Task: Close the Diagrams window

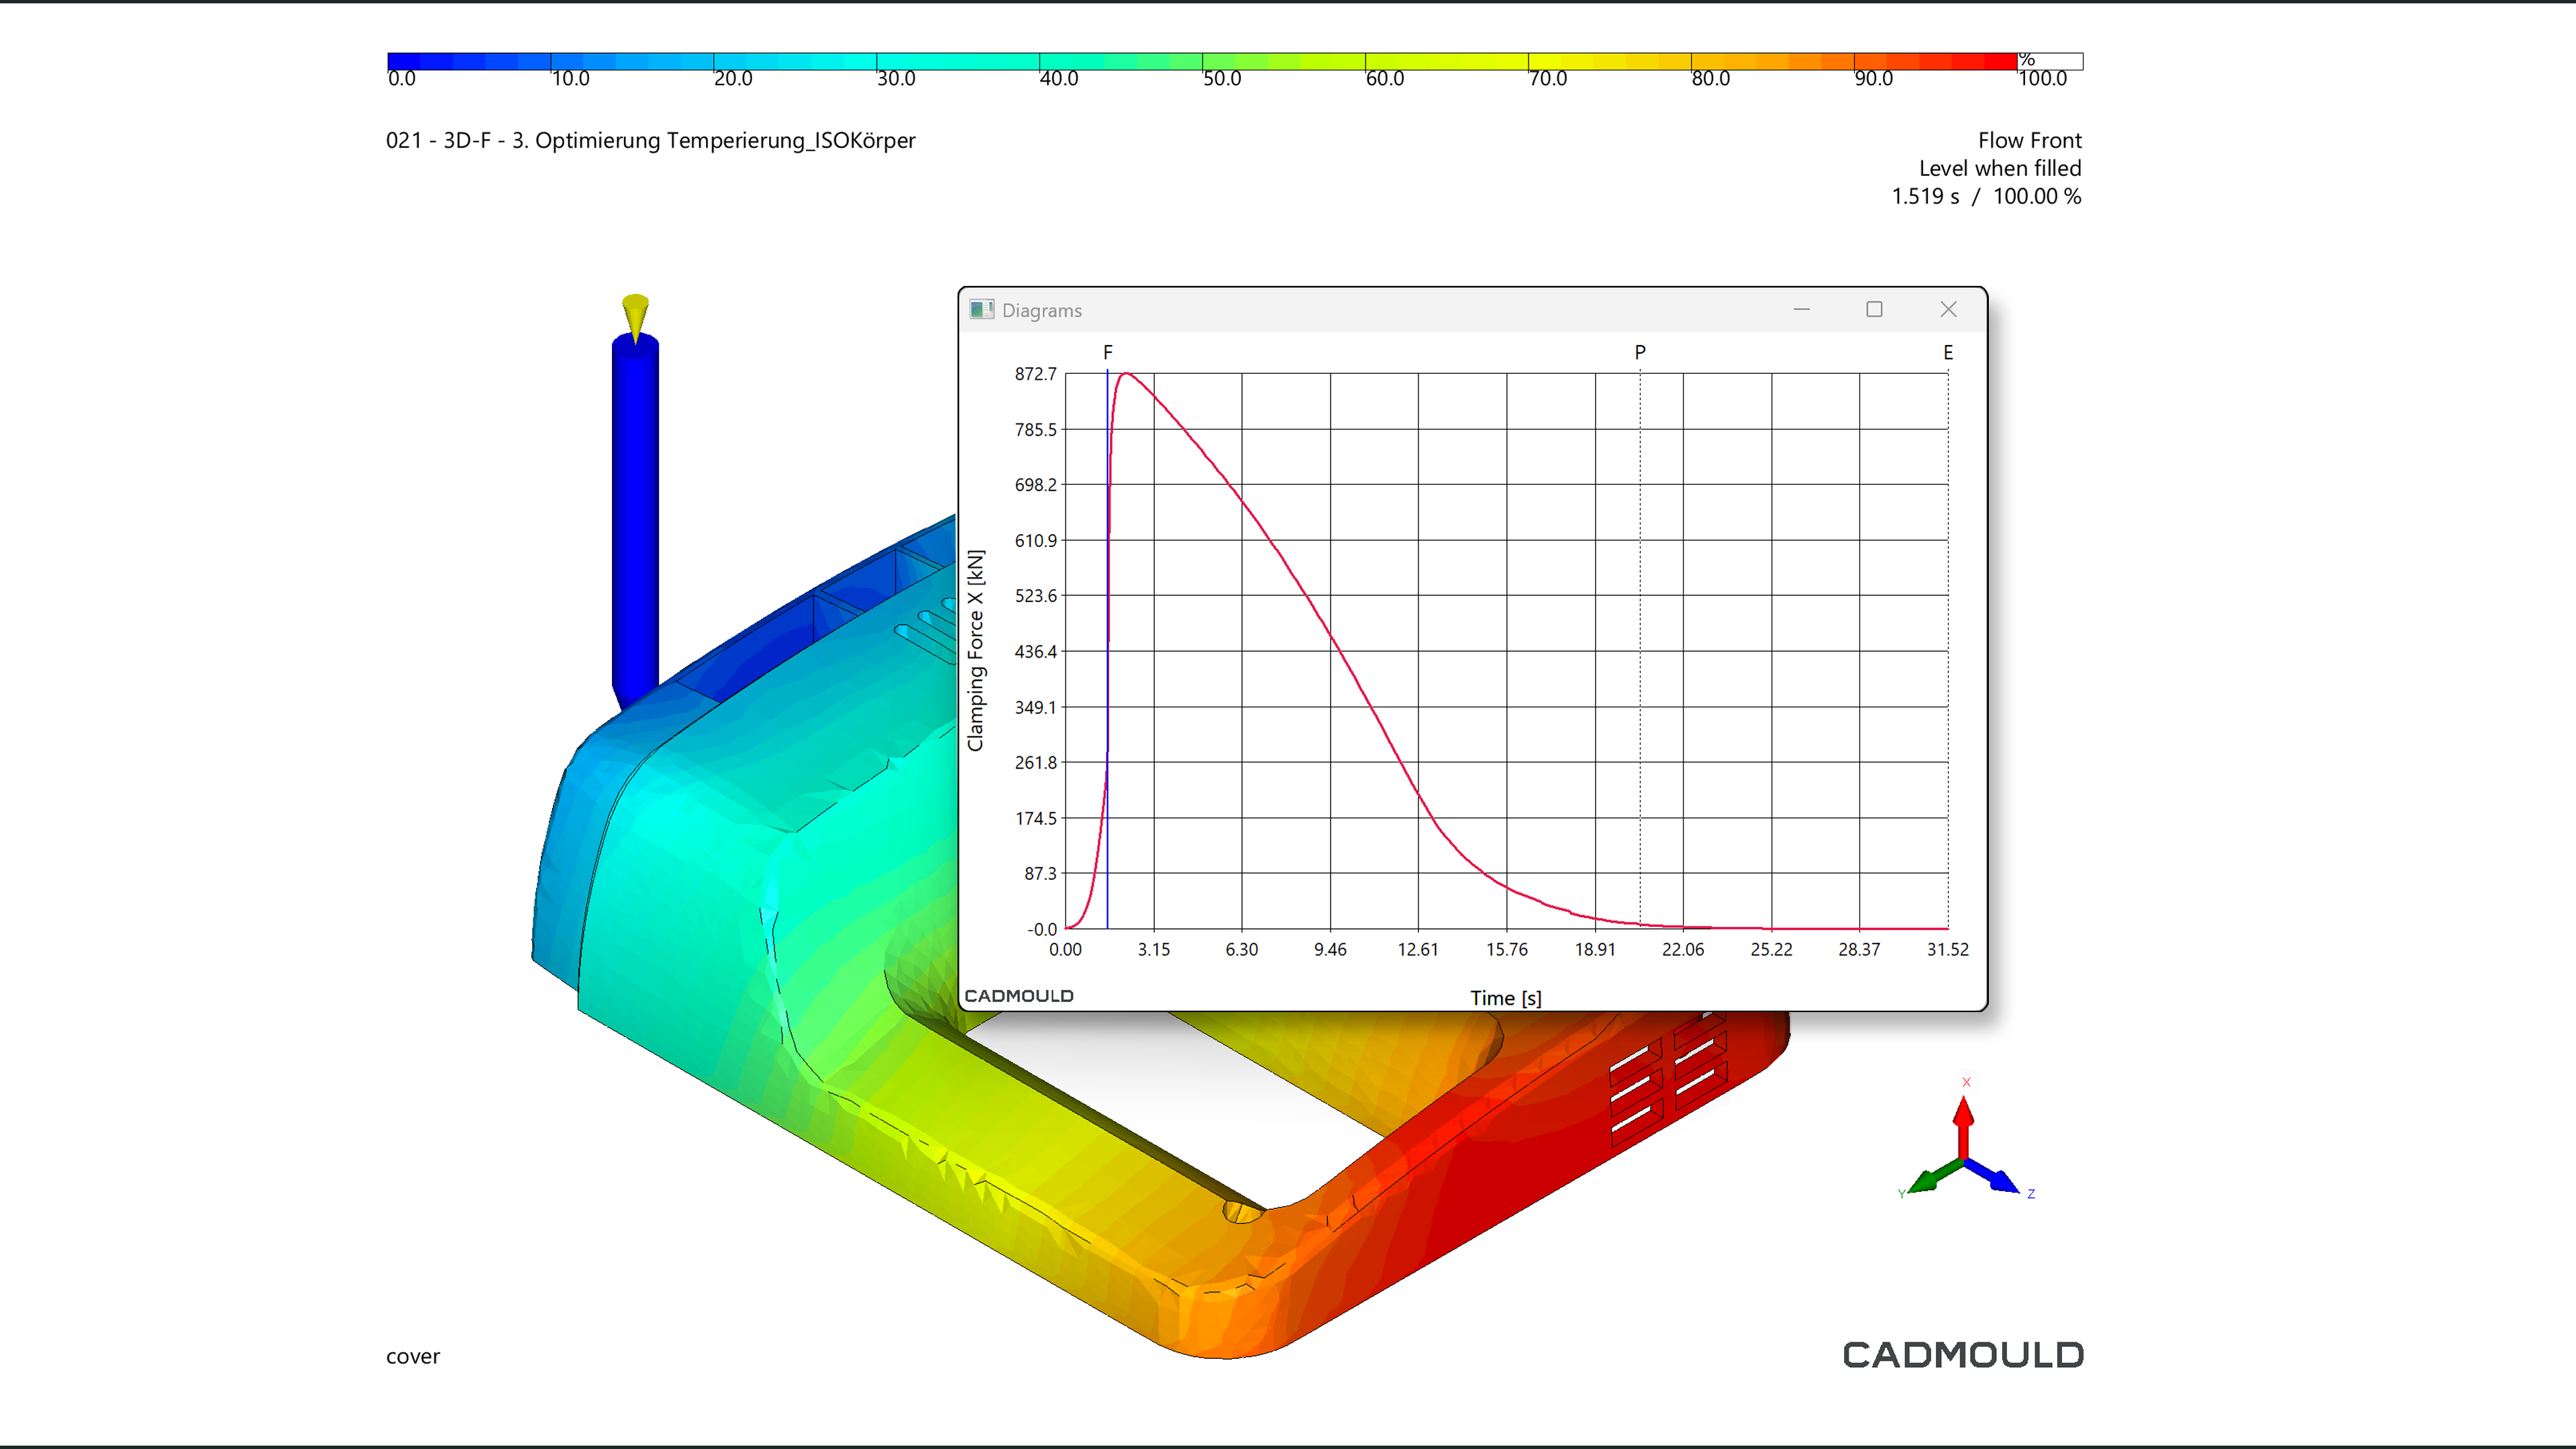Action: point(1948,310)
